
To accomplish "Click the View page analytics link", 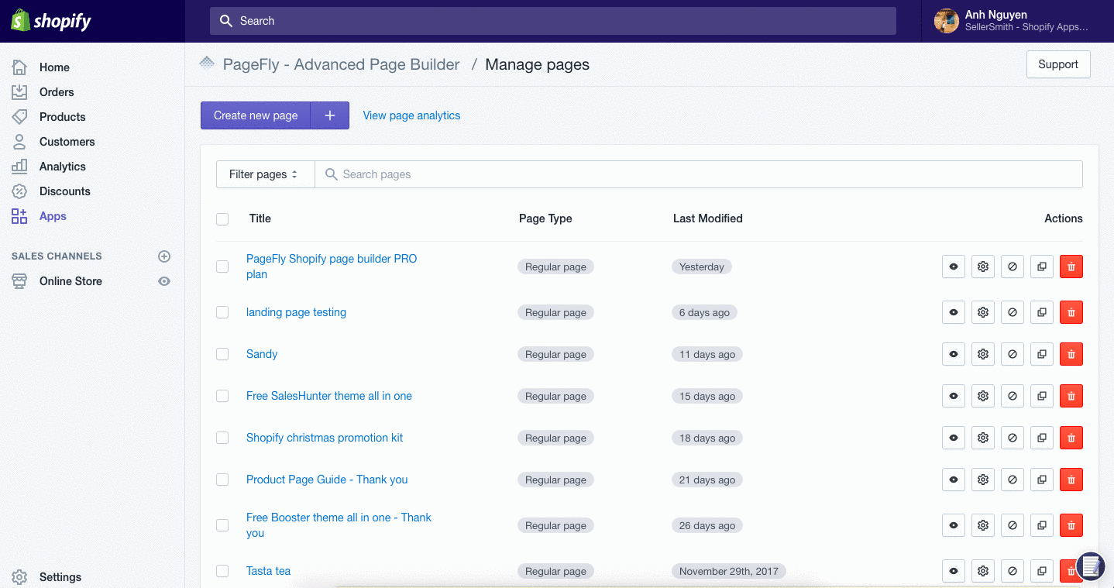I will coord(411,115).
